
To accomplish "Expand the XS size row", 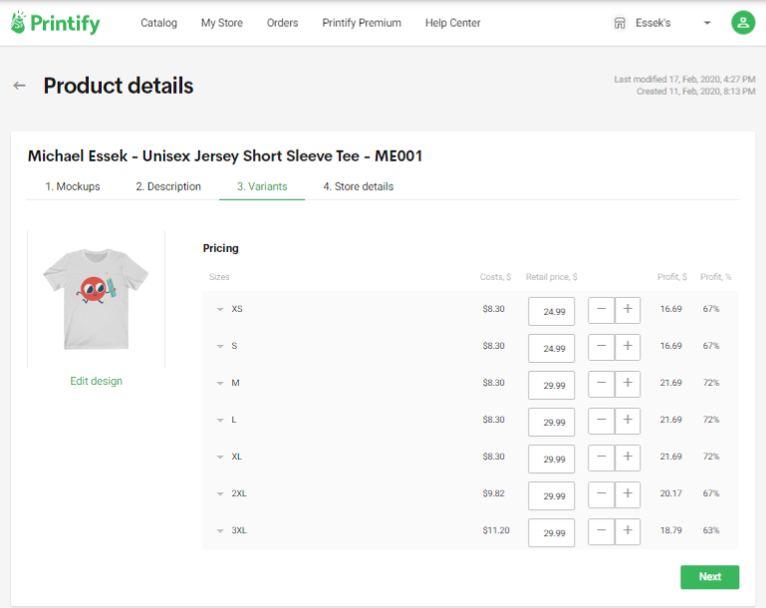I will tap(220, 309).
